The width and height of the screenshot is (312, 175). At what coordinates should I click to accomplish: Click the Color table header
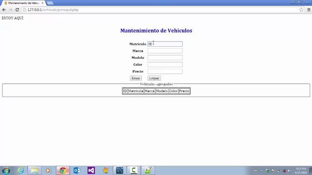[x=174, y=91]
